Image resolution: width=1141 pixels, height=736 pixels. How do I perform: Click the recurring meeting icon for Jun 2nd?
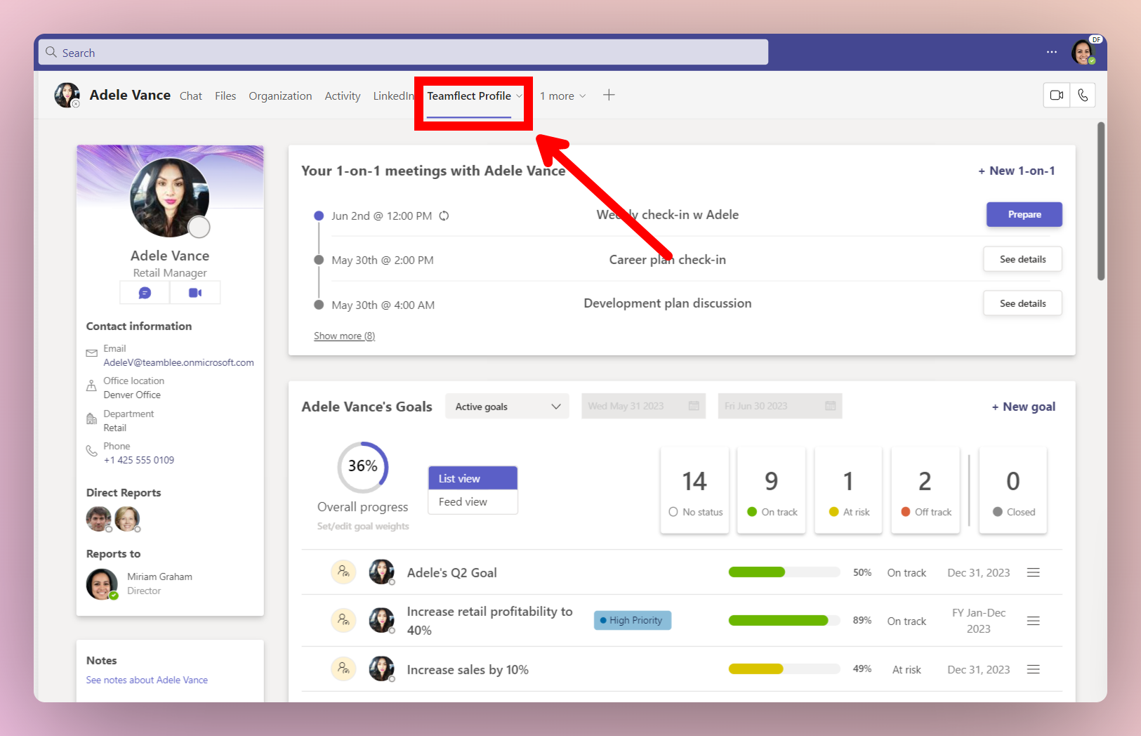click(x=444, y=216)
